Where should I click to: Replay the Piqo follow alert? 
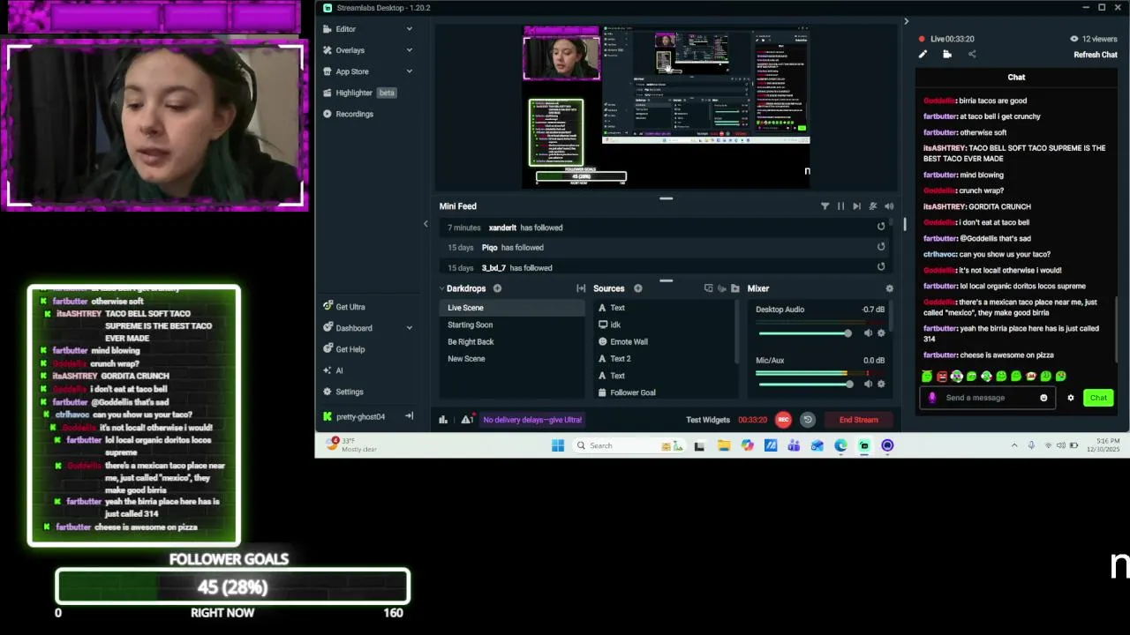pyautogui.click(x=880, y=247)
